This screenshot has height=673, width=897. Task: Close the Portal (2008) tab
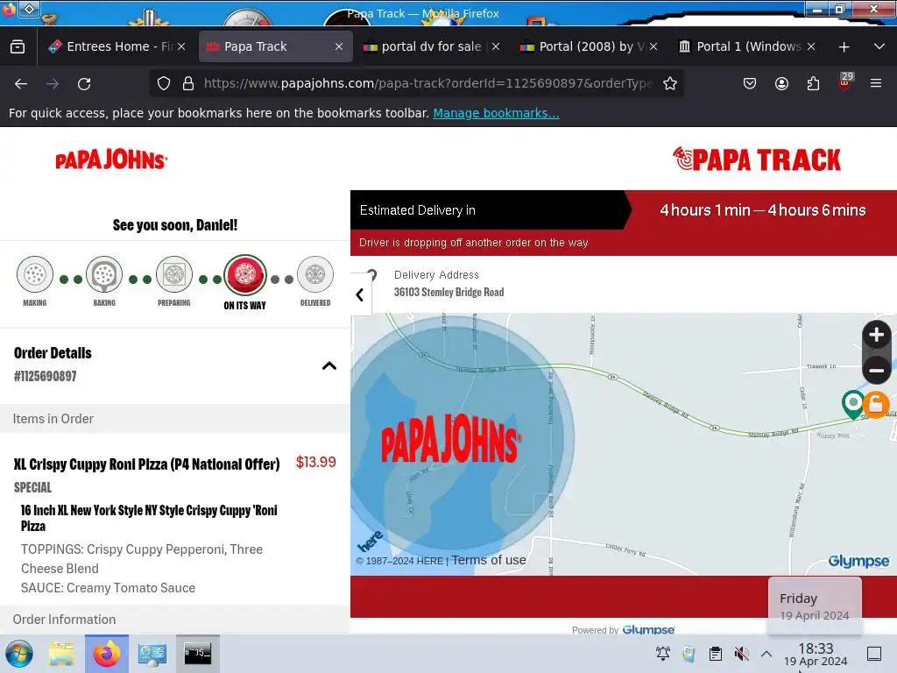point(653,46)
